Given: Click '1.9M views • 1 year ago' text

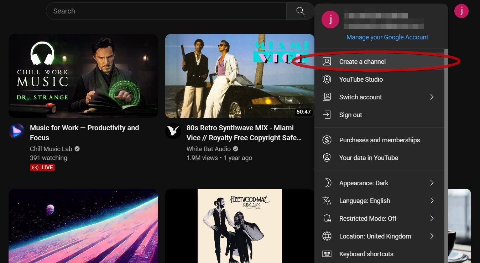Looking at the screenshot, I should click(219, 158).
